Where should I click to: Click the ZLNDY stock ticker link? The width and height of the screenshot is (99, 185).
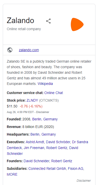[32, 100]
